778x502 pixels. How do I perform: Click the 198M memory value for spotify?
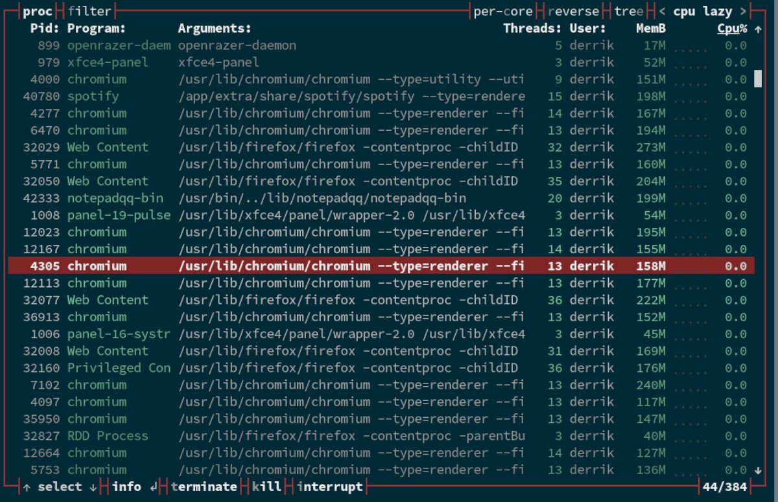pyautogui.click(x=651, y=96)
